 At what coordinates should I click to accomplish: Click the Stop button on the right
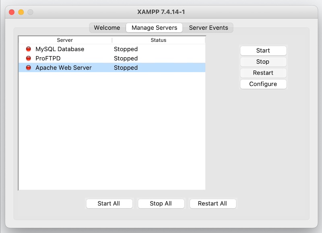(263, 62)
